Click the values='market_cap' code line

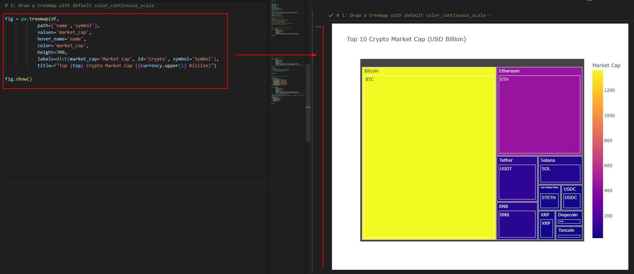[64, 32]
